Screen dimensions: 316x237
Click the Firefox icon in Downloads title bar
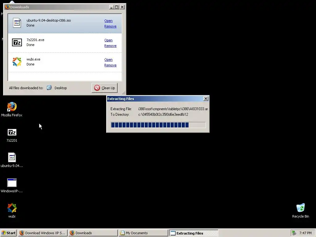tap(7, 7)
